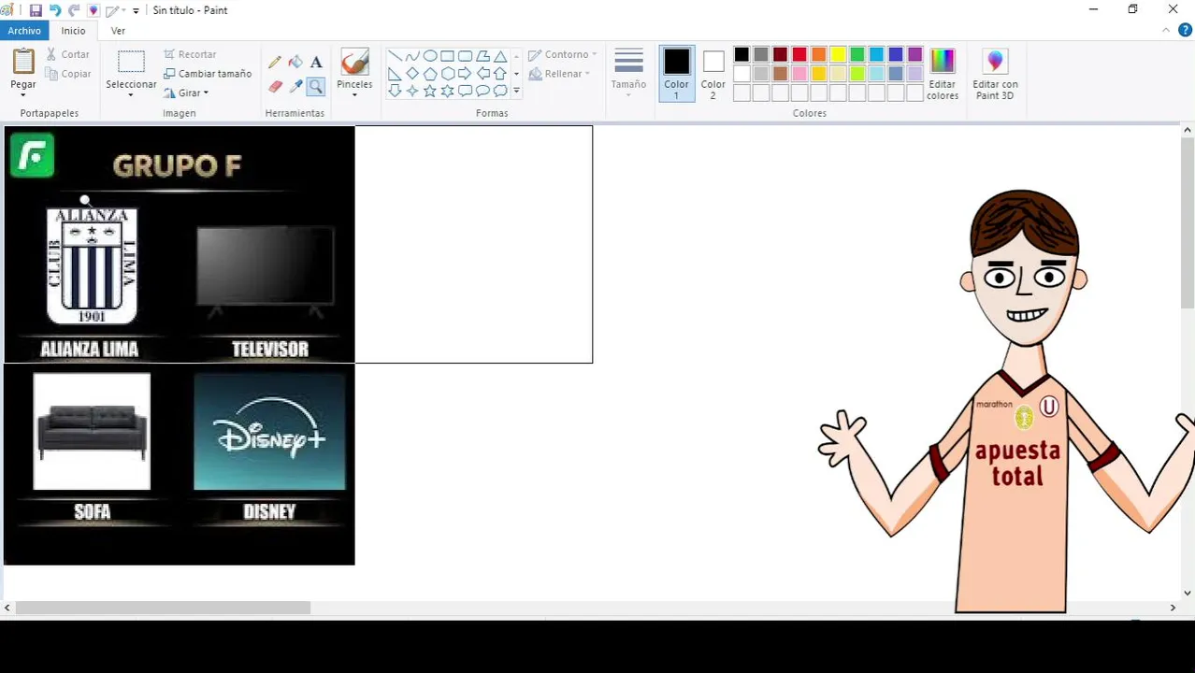This screenshot has height=673, width=1195.
Task: Pick the green color swatch
Action: tap(857, 54)
